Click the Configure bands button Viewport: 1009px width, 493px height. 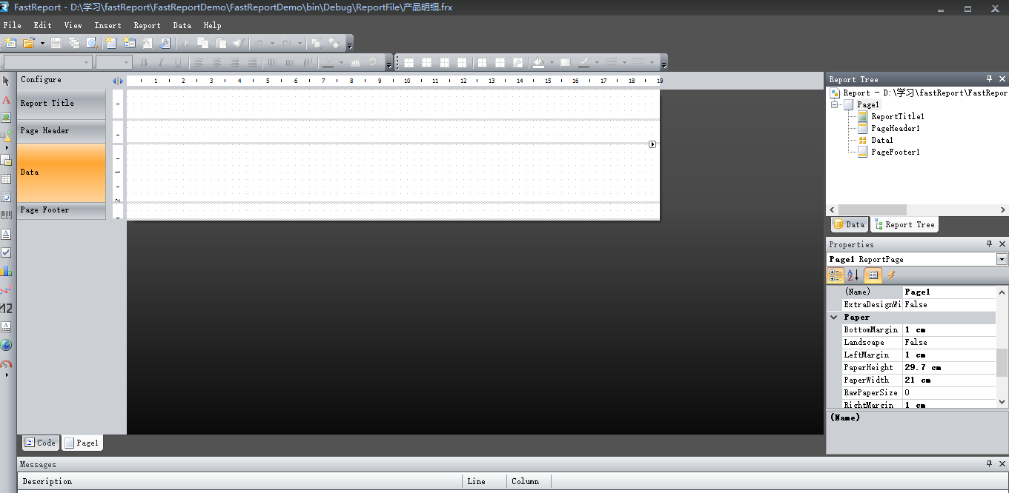click(x=41, y=79)
